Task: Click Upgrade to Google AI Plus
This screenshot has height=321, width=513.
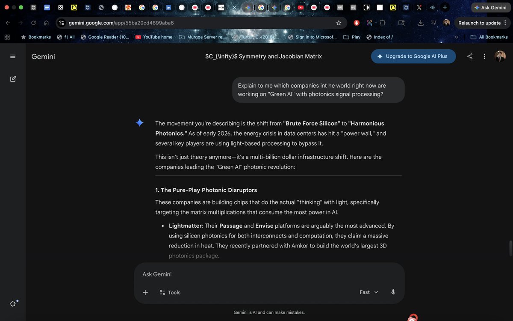Action: [413, 56]
